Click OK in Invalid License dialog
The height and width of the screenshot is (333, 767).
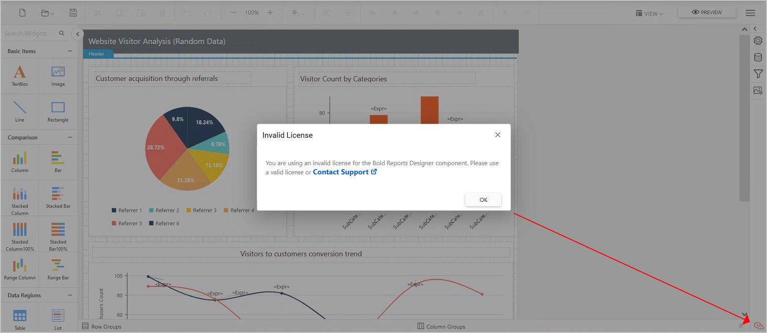click(x=483, y=199)
